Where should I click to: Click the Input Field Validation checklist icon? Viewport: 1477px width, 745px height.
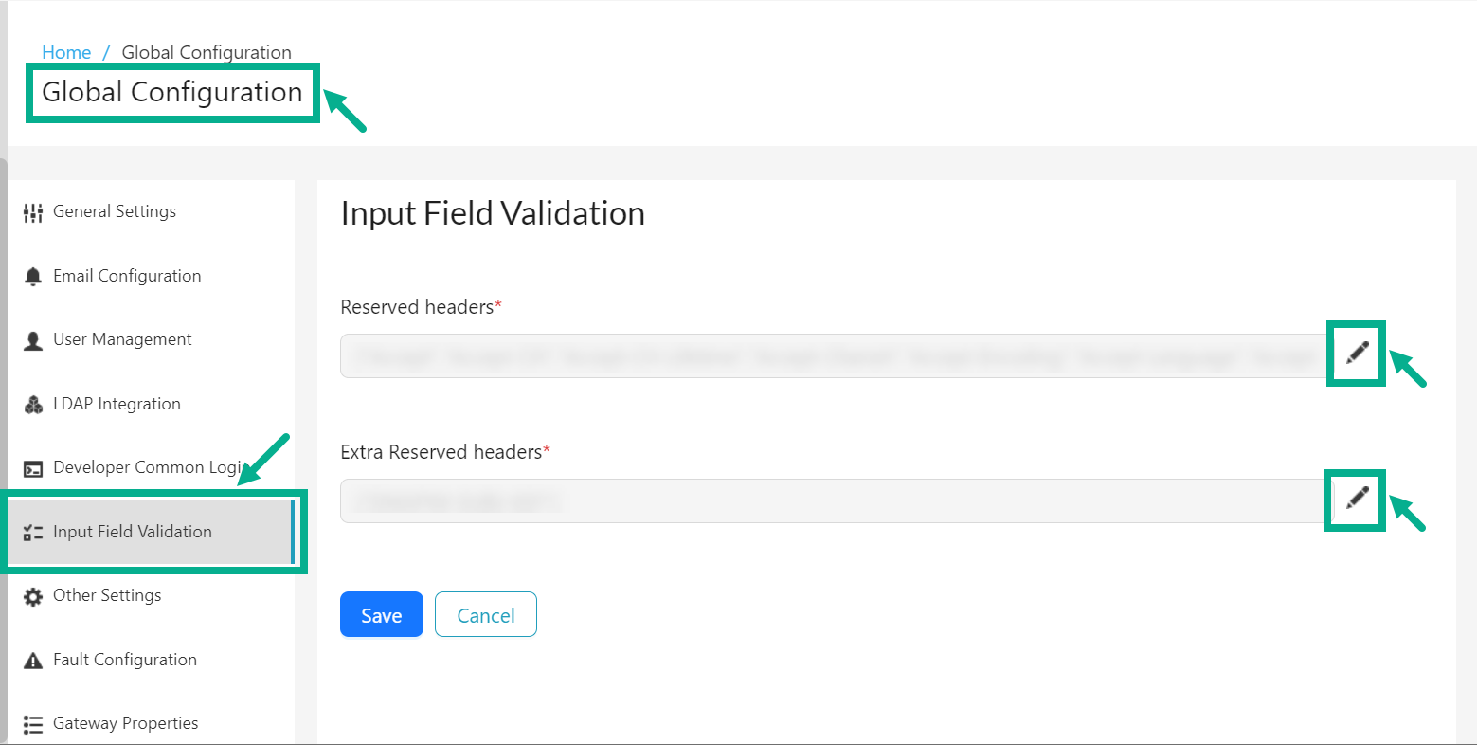[x=32, y=531]
